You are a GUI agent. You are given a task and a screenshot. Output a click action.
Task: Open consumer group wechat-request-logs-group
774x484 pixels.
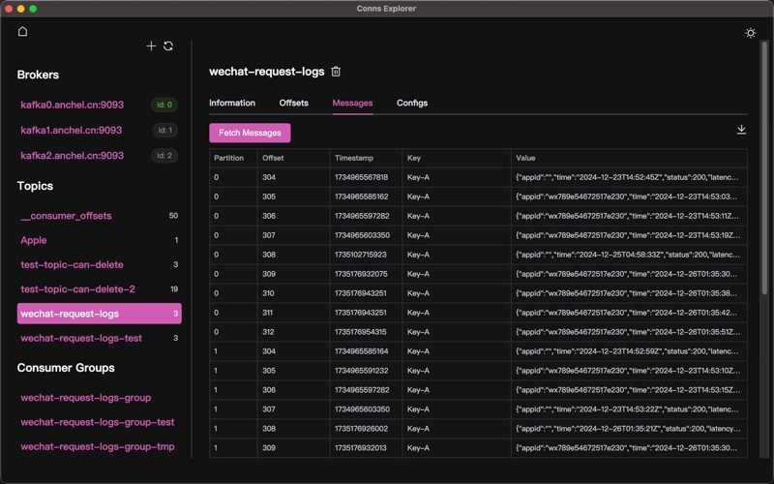click(86, 398)
